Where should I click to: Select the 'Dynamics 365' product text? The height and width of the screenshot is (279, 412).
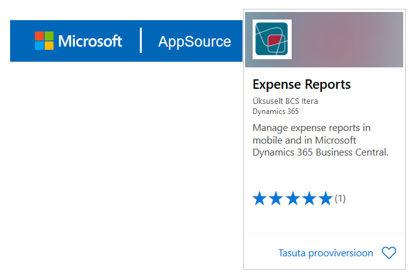[x=275, y=111]
